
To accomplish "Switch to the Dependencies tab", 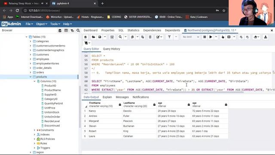I will coord(152,31).
